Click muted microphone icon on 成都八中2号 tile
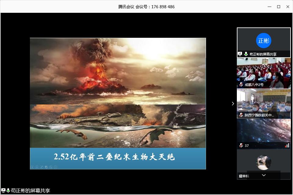The width and height of the screenshot is (293, 195). (241, 84)
